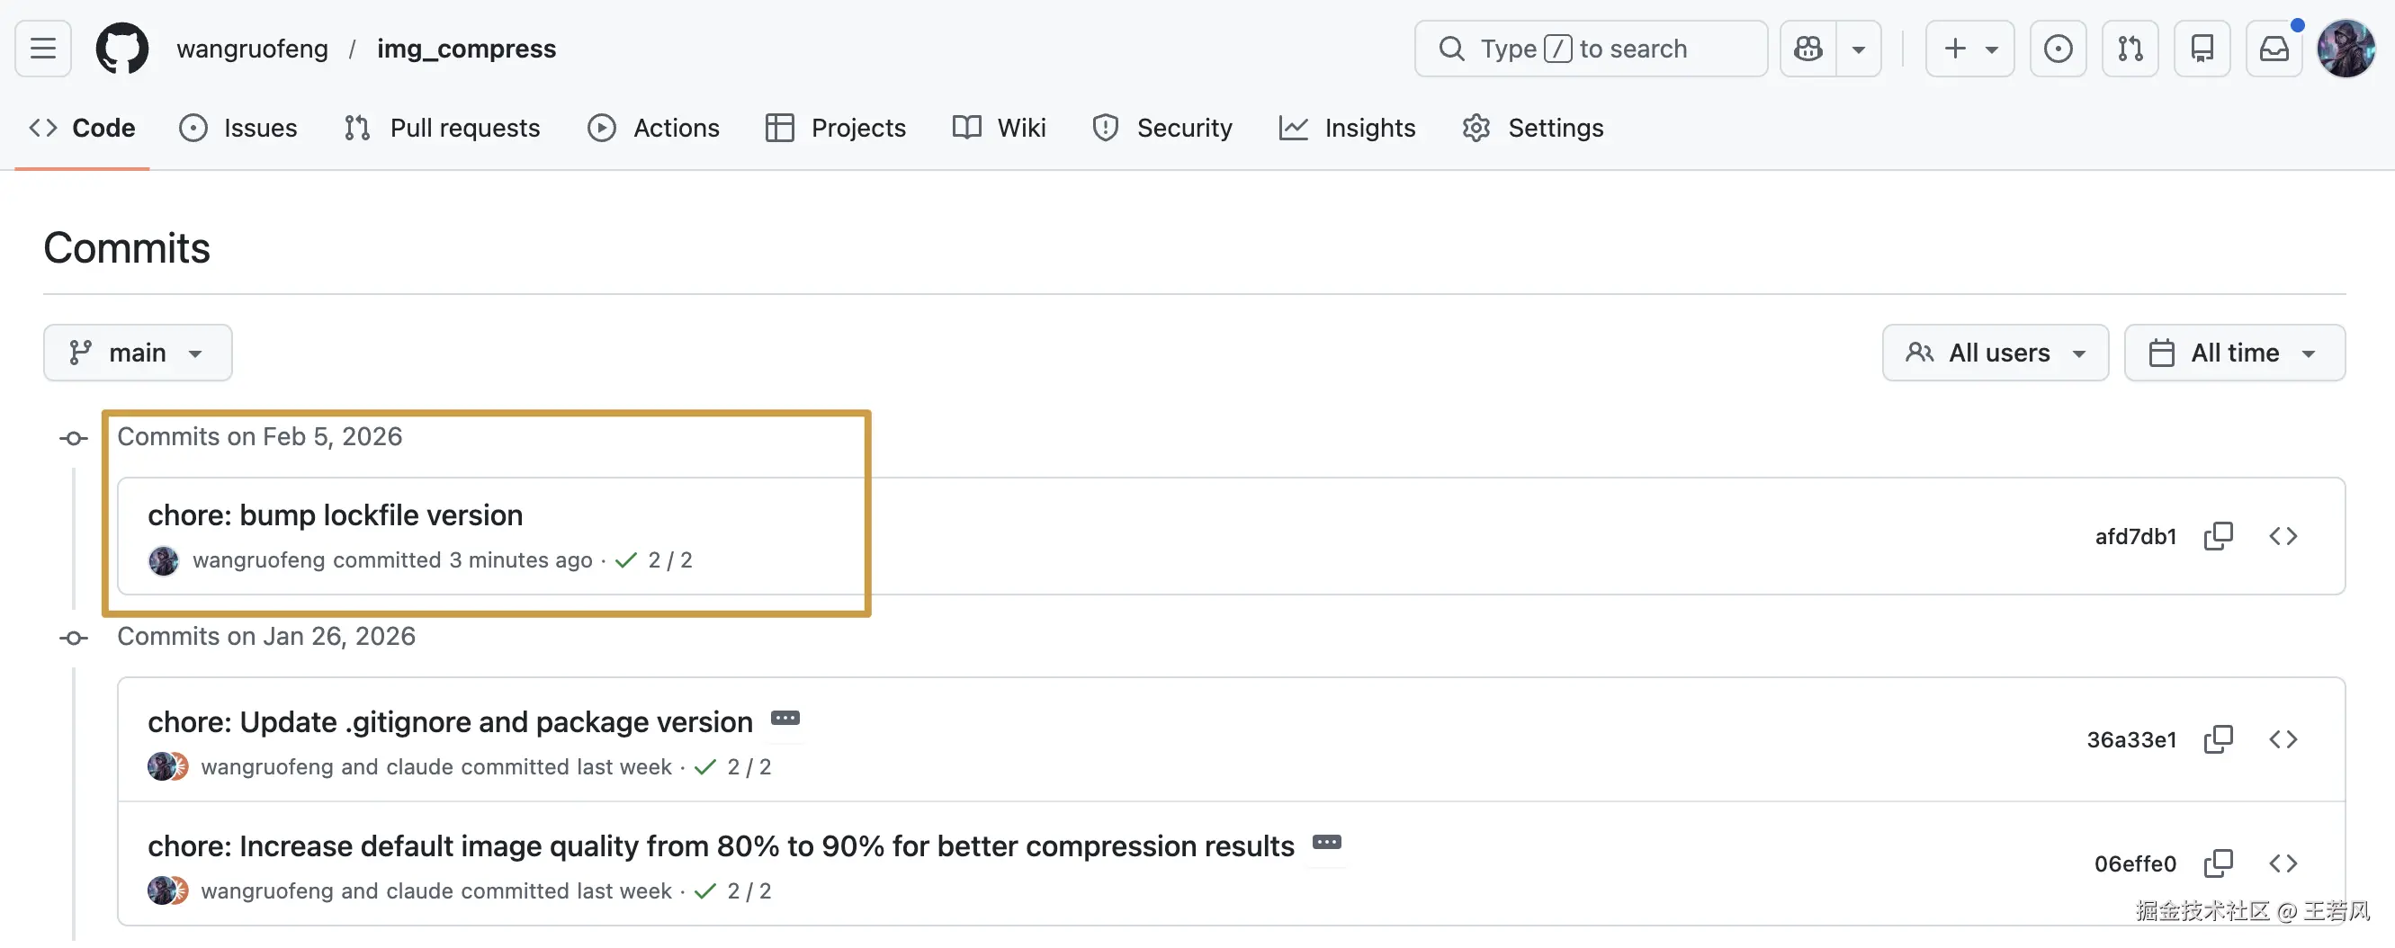Open the 'chore: bump lockfile version' commit
Screen dimensions: 2395x948
point(335,516)
